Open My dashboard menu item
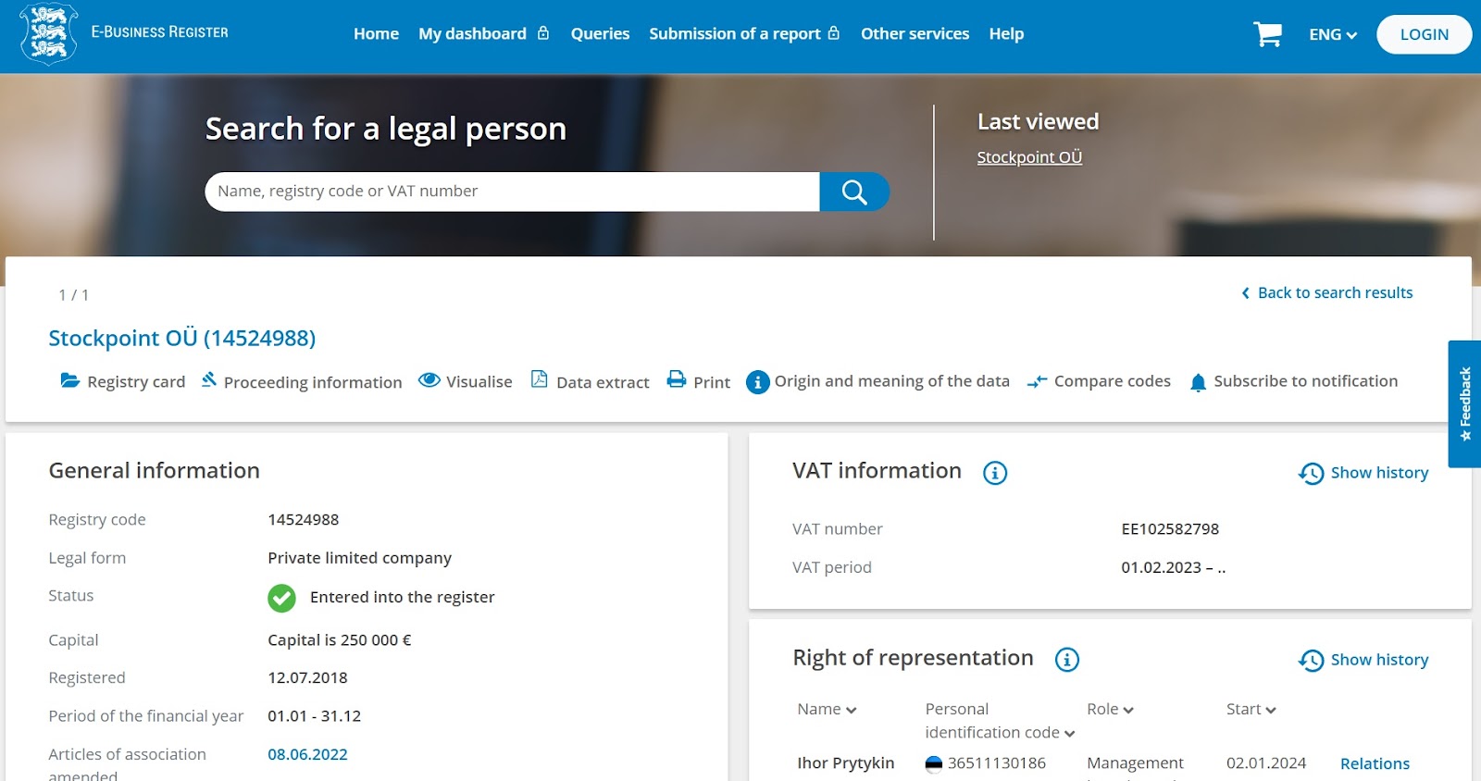This screenshot has height=781, width=1481. tap(472, 33)
